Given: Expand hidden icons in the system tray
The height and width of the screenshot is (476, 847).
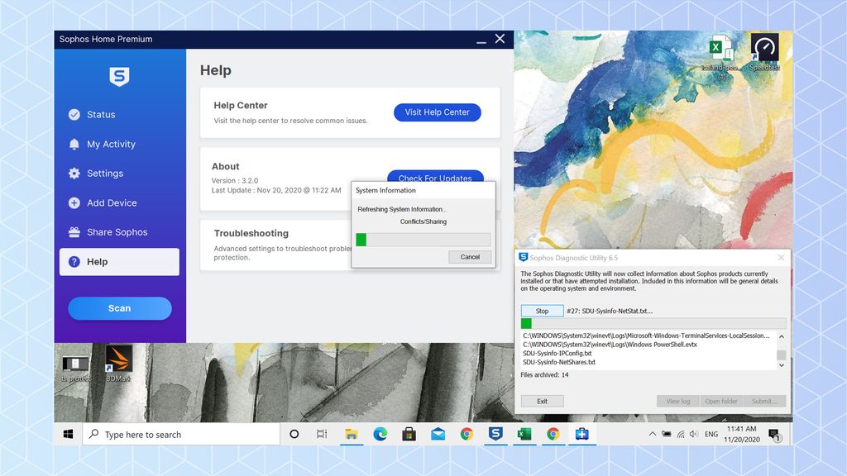Looking at the screenshot, I should click(x=652, y=433).
